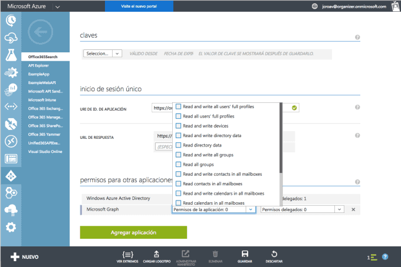This screenshot has height=267, width=401.
Task: Click the NUEVO plus button
Action: pyautogui.click(x=25, y=257)
